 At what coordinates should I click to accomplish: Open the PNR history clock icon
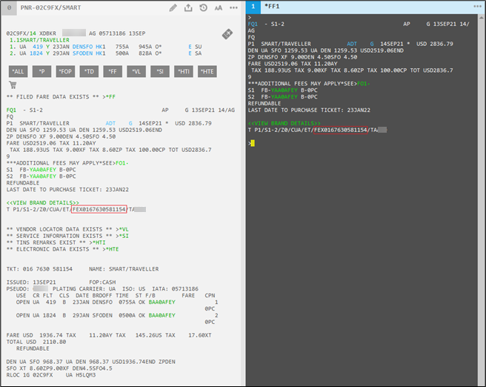(203, 7)
